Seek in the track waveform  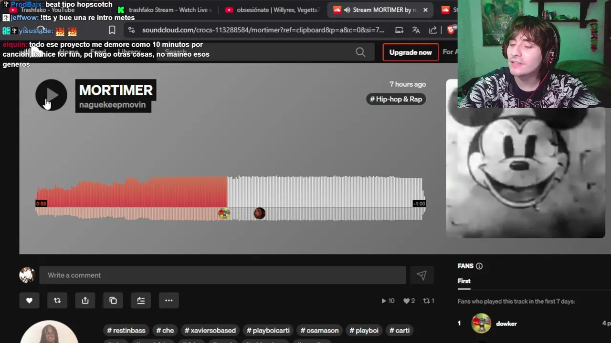tap(230, 198)
